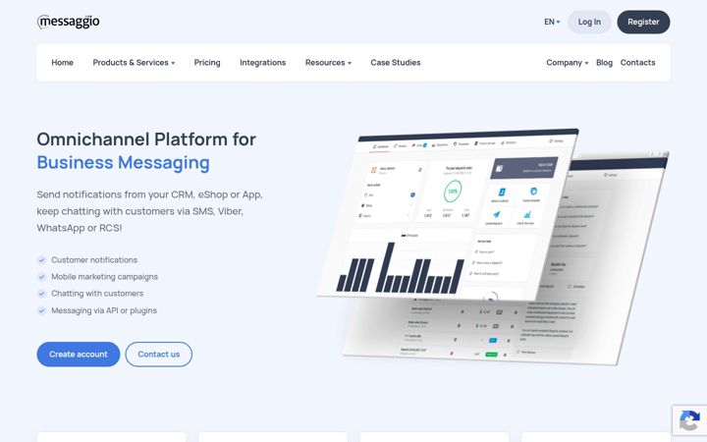The width and height of the screenshot is (707, 442).
Task: Open the Pricing page
Action: [207, 63]
